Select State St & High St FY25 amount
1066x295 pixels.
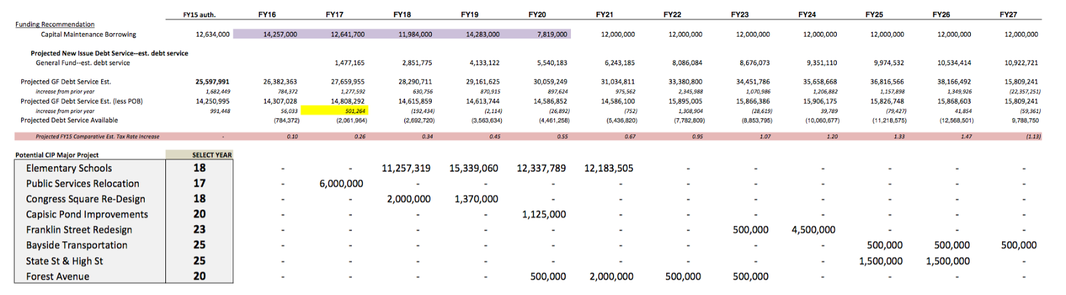[880, 261]
